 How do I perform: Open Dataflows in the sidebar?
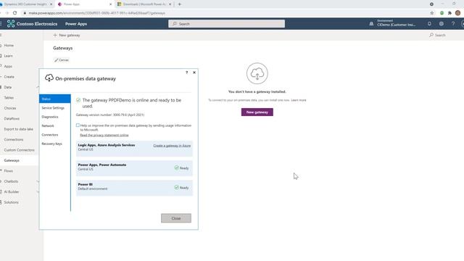click(12, 119)
